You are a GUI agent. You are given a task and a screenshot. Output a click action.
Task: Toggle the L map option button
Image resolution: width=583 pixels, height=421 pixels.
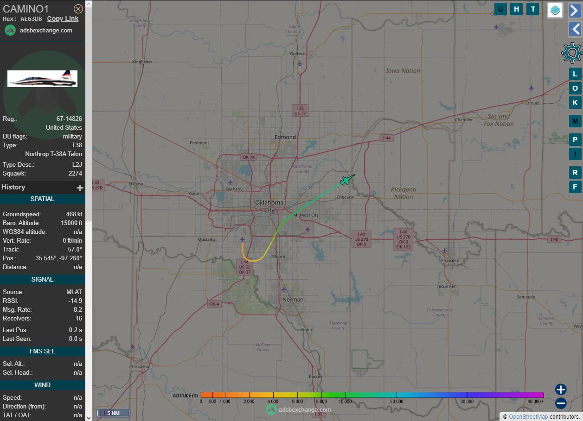point(575,74)
